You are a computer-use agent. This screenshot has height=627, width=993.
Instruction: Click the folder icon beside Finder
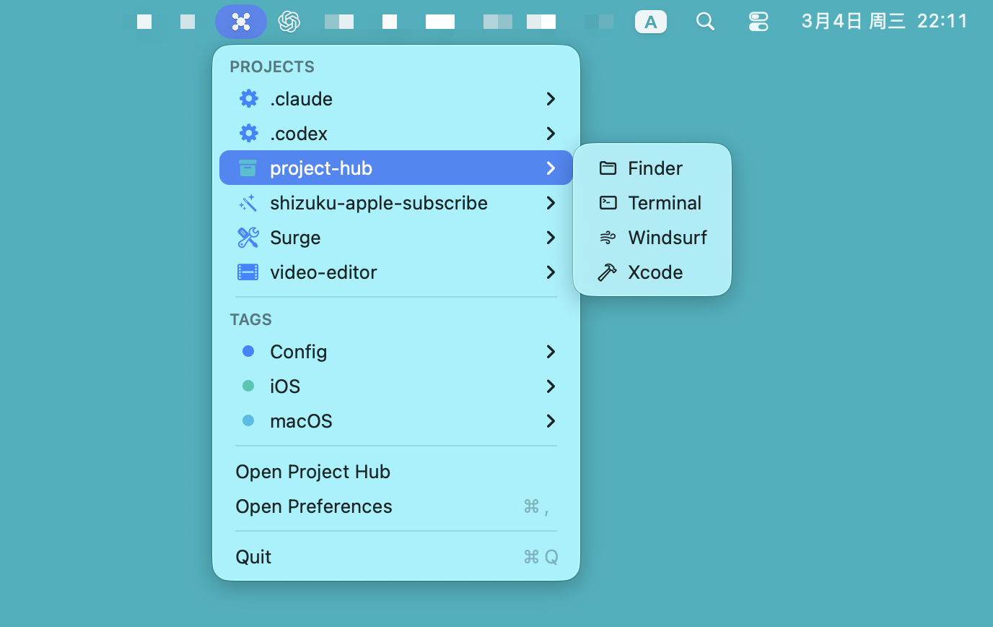[608, 168]
